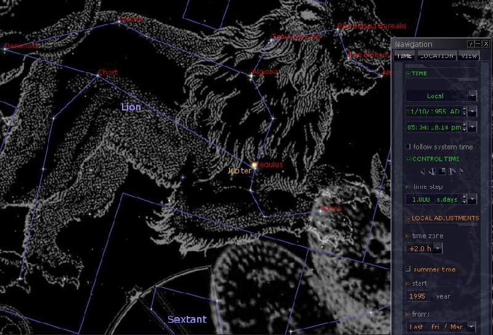Close the Navigation panel
This screenshot has height=335, width=493.
click(x=486, y=44)
